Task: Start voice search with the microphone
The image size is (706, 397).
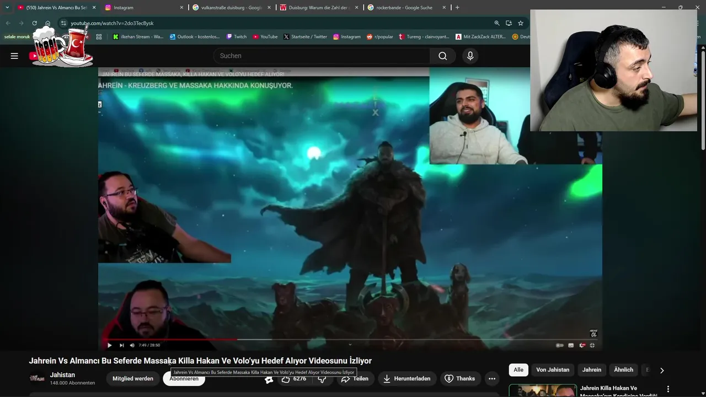Action: 470,56
